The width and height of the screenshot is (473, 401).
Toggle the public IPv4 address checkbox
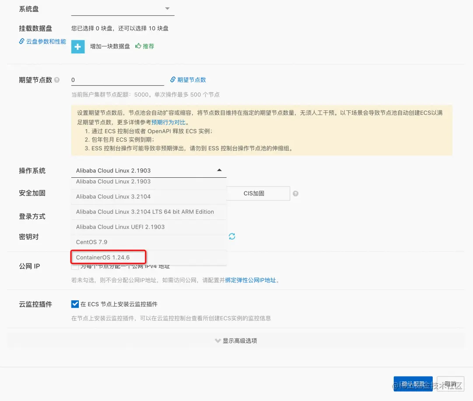tap(75, 267)
